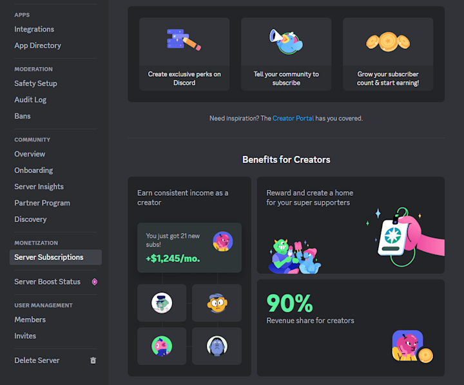Follow the Creator Portal link
The image size is (464, 385).
(x=293, y=118)
